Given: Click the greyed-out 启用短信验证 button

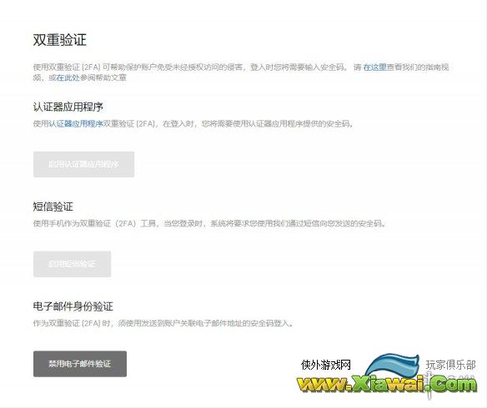Looking at the screenshot, I should tap(72, 264).
